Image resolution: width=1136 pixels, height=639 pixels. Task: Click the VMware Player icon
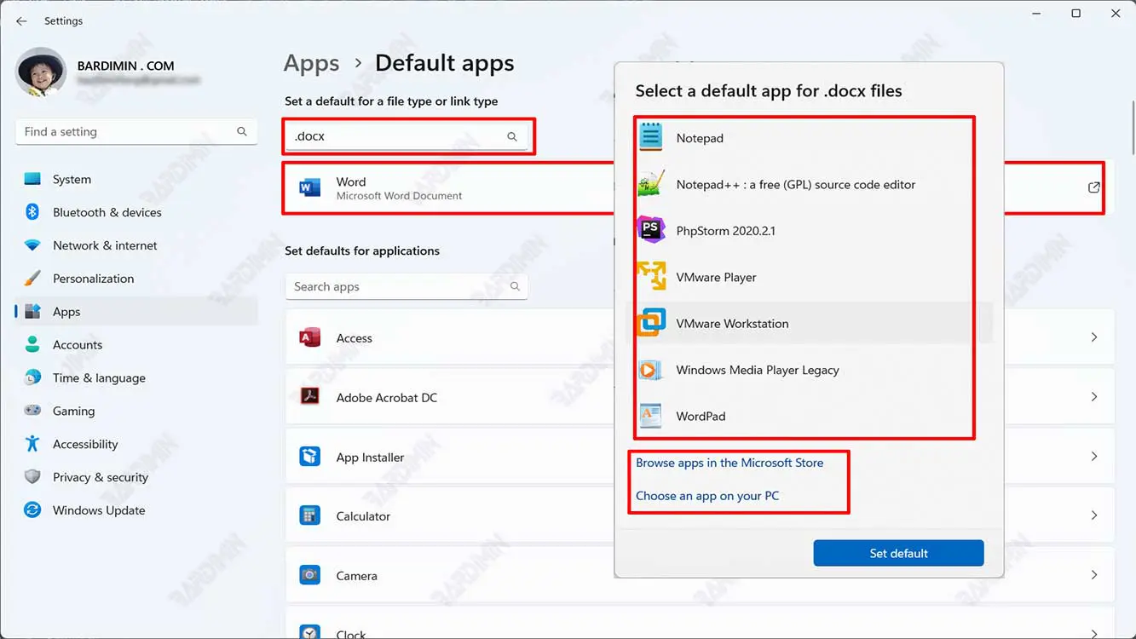click(x=651, y=277)
